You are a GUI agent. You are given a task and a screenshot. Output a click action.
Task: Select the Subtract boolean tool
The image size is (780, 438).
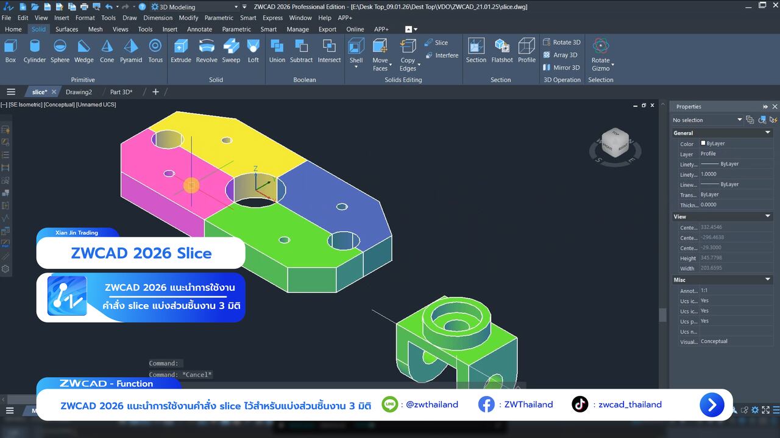pyautogui.click(x=301, y=50)
